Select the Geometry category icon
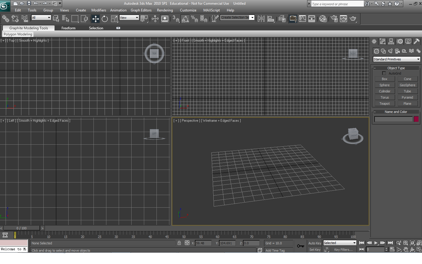Viewport: 422px width, 264px height. (376, 51)
